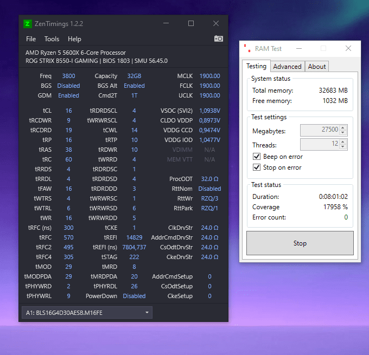
Task: Click the Cmd2T value 1T
Action: 134,95
